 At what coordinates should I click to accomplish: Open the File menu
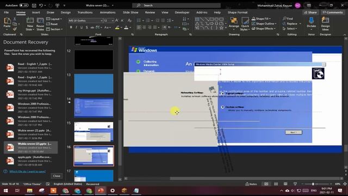pyautogui.click(x=7, y=12)
